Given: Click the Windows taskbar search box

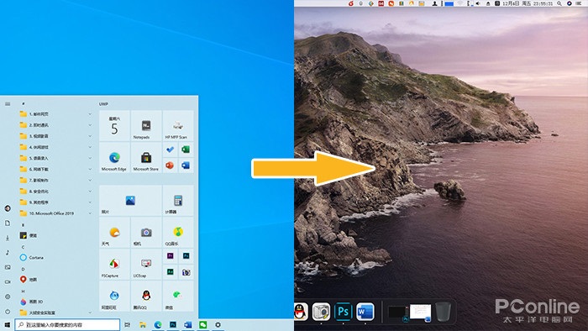Looking at the screenshot, I should (67, 324).
